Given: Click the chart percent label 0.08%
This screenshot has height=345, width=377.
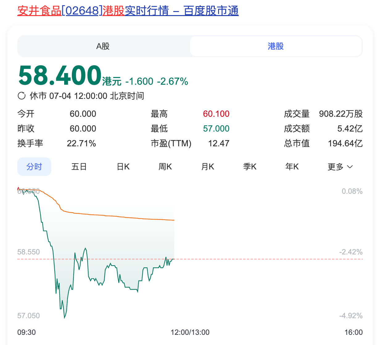Looking at the screenshot, I should (x=352, y=191).
